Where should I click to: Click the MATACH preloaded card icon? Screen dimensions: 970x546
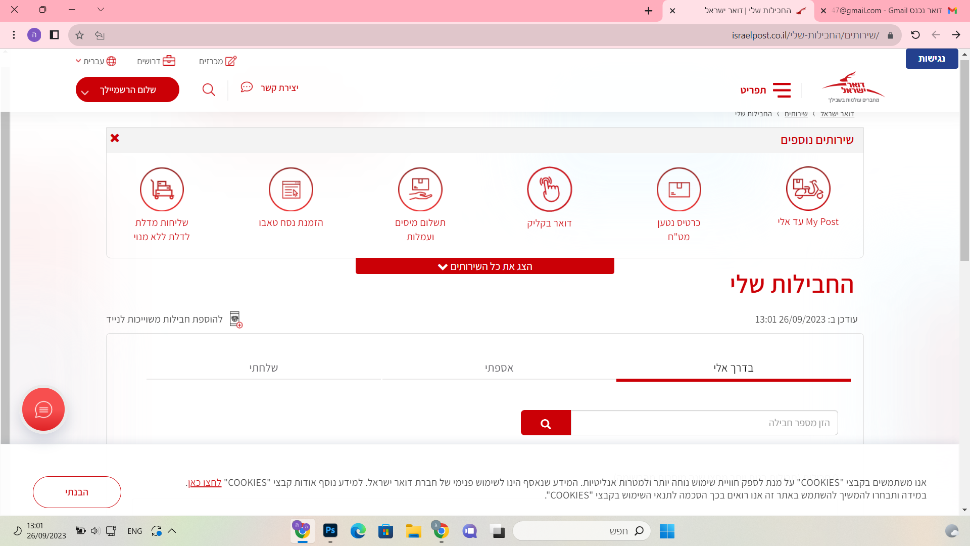click(x=678, y=189)
